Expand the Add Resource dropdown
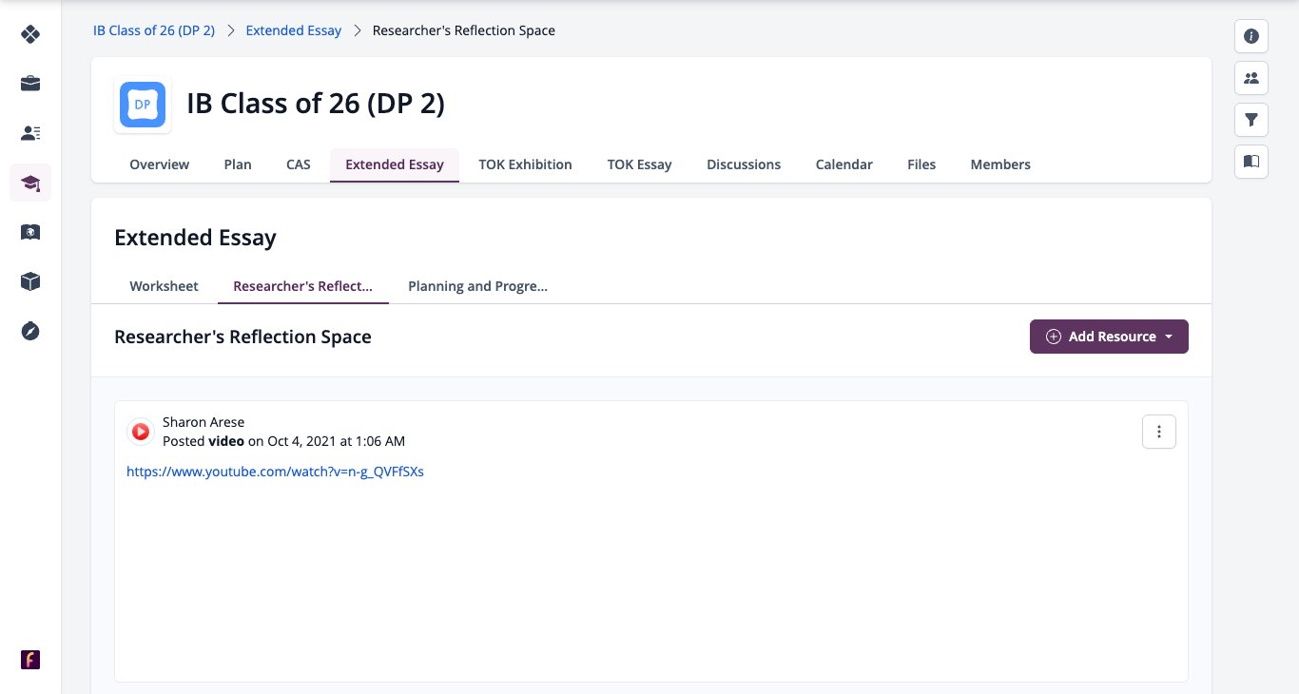Viewport: 1299px width, 694px height. [1109, 337]
